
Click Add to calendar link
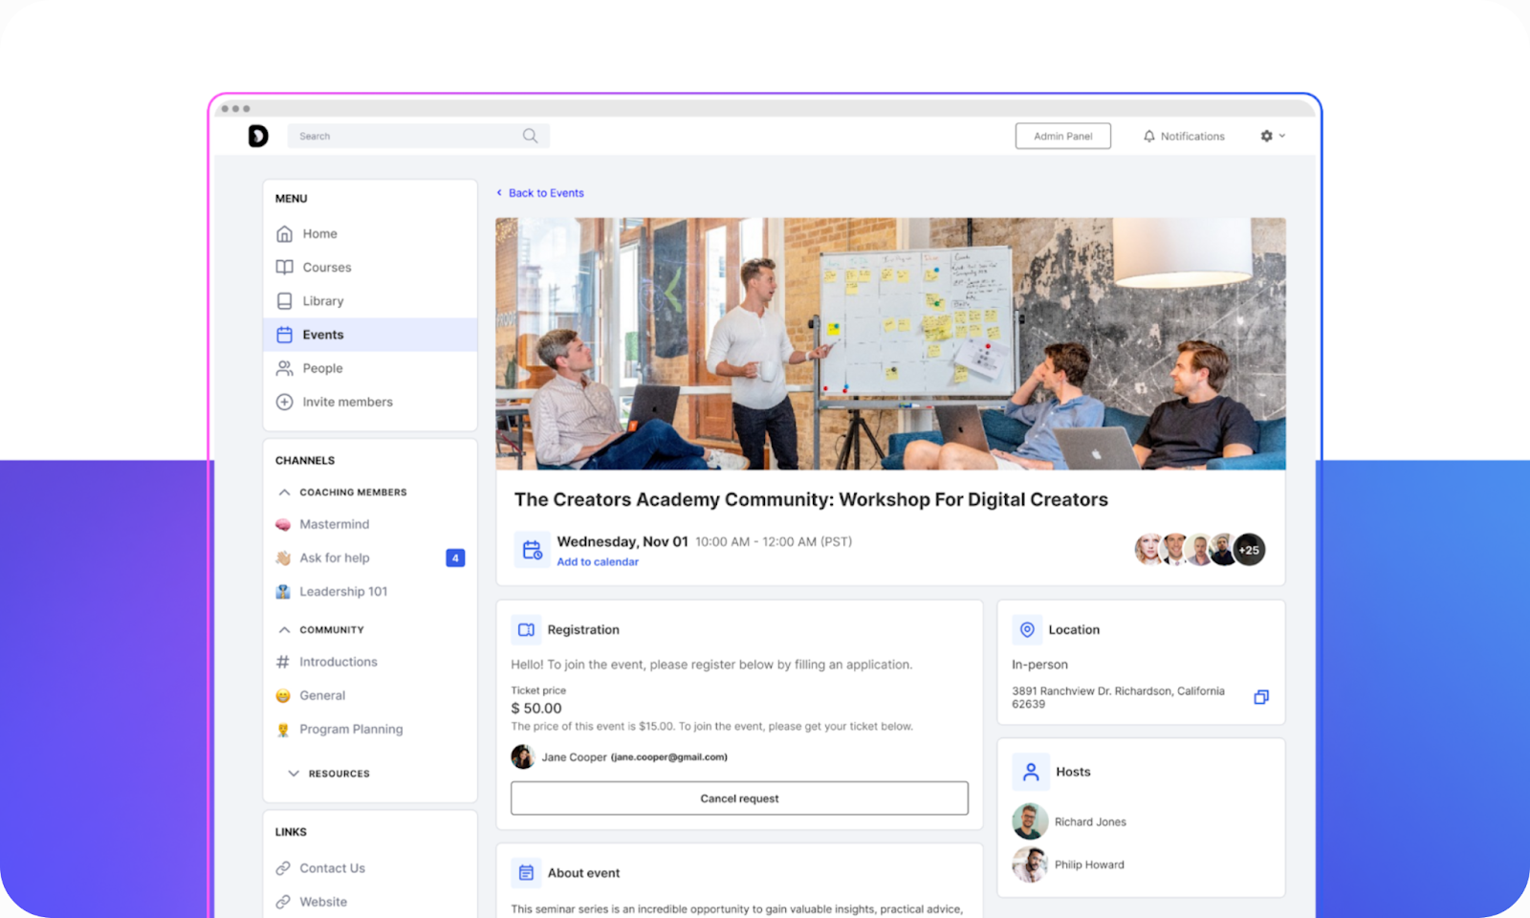click(x=598, y=561)
